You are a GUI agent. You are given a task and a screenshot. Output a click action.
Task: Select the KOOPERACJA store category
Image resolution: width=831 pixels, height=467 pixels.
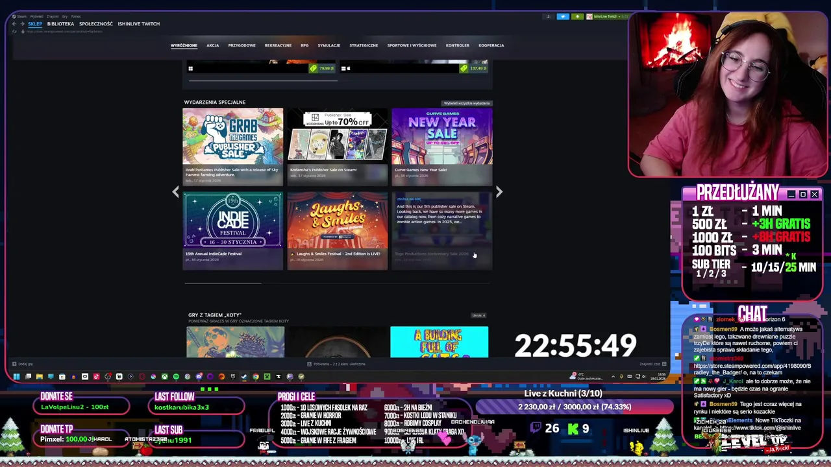pyautogui.click(x=491, y=45)
